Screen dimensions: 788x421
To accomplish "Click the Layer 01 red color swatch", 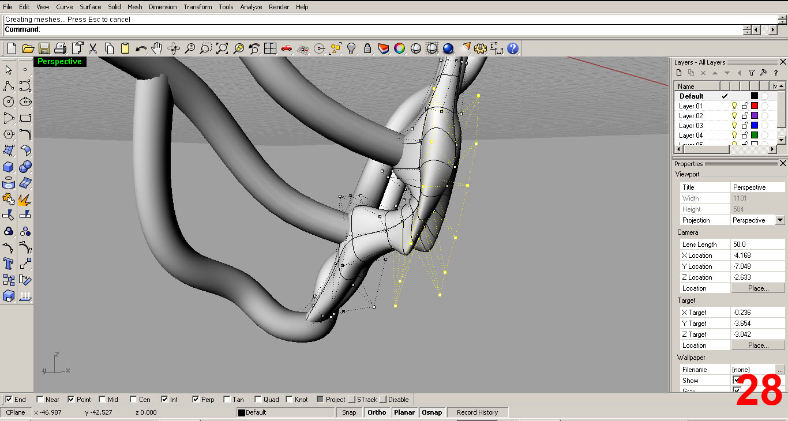I will pyautogui.click(x=754, y=106).
